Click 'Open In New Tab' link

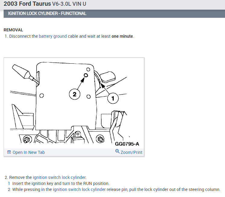pyautogui.click(x=29, y=152)
